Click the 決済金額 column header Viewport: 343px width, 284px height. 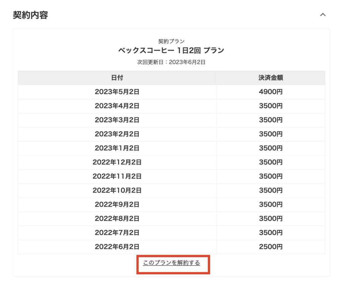click(271, 78)
